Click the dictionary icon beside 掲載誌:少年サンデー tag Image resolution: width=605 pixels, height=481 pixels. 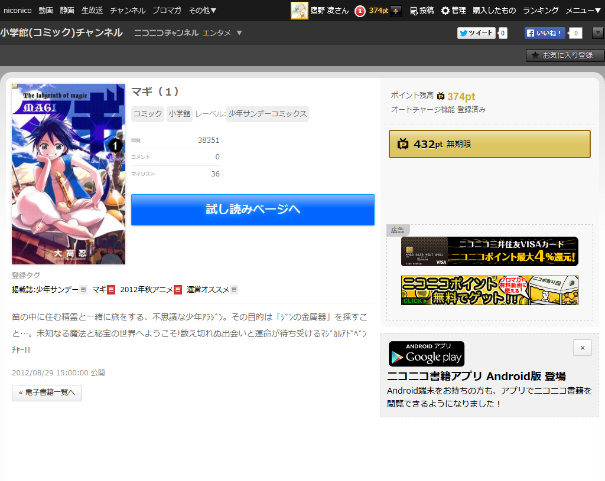pyautogui.click(x=83, y=289)
